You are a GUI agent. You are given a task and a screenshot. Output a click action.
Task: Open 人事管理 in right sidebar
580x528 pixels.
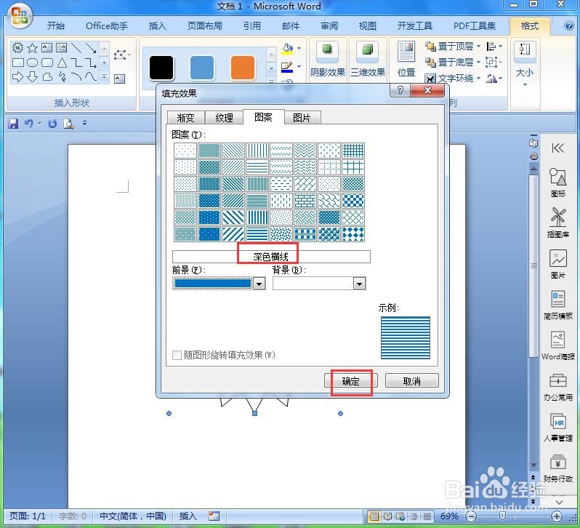coord(557,428)
